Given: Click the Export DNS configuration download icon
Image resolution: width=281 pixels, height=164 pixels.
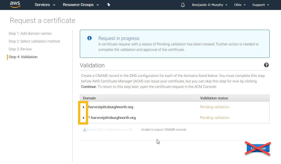Looking at the screenshot, I should click(85, 129).
